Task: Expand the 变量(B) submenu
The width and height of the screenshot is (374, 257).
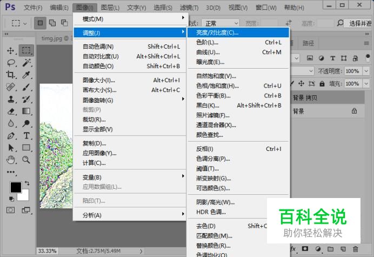Action: tap(130, 177)
